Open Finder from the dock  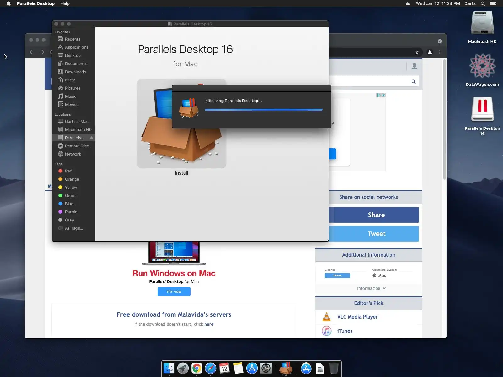(x=169, y=368)
